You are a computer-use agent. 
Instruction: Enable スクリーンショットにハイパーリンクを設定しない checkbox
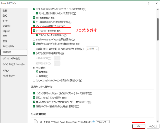click(34, 80)
